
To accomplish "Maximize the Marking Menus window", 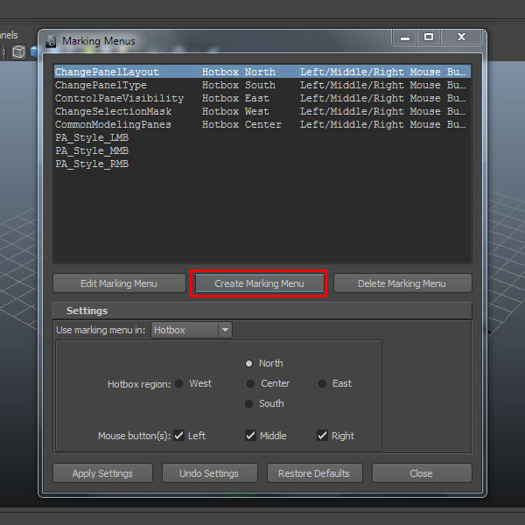I will pos(429,37).
